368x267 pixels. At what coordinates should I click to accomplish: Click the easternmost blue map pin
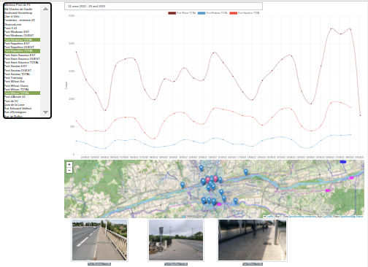[246, 172]
